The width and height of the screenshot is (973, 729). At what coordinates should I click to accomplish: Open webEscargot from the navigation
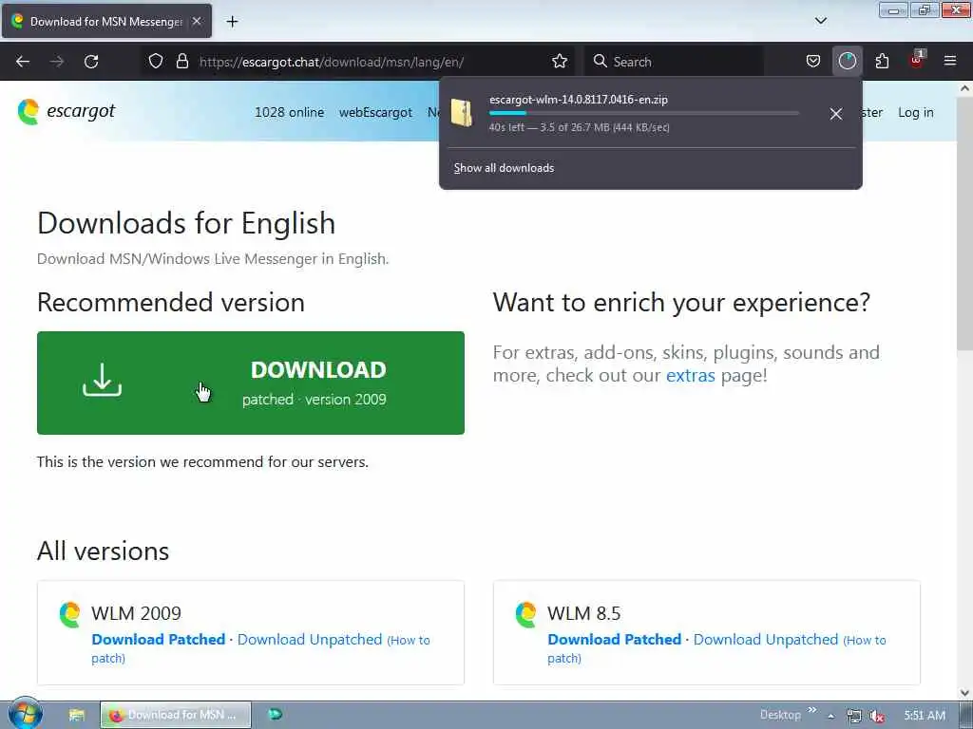pos(375,112)
